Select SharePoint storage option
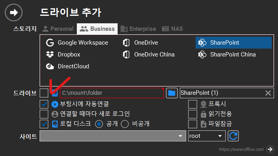The height and width of the screenshot is (156, 278). coord(234,43)
